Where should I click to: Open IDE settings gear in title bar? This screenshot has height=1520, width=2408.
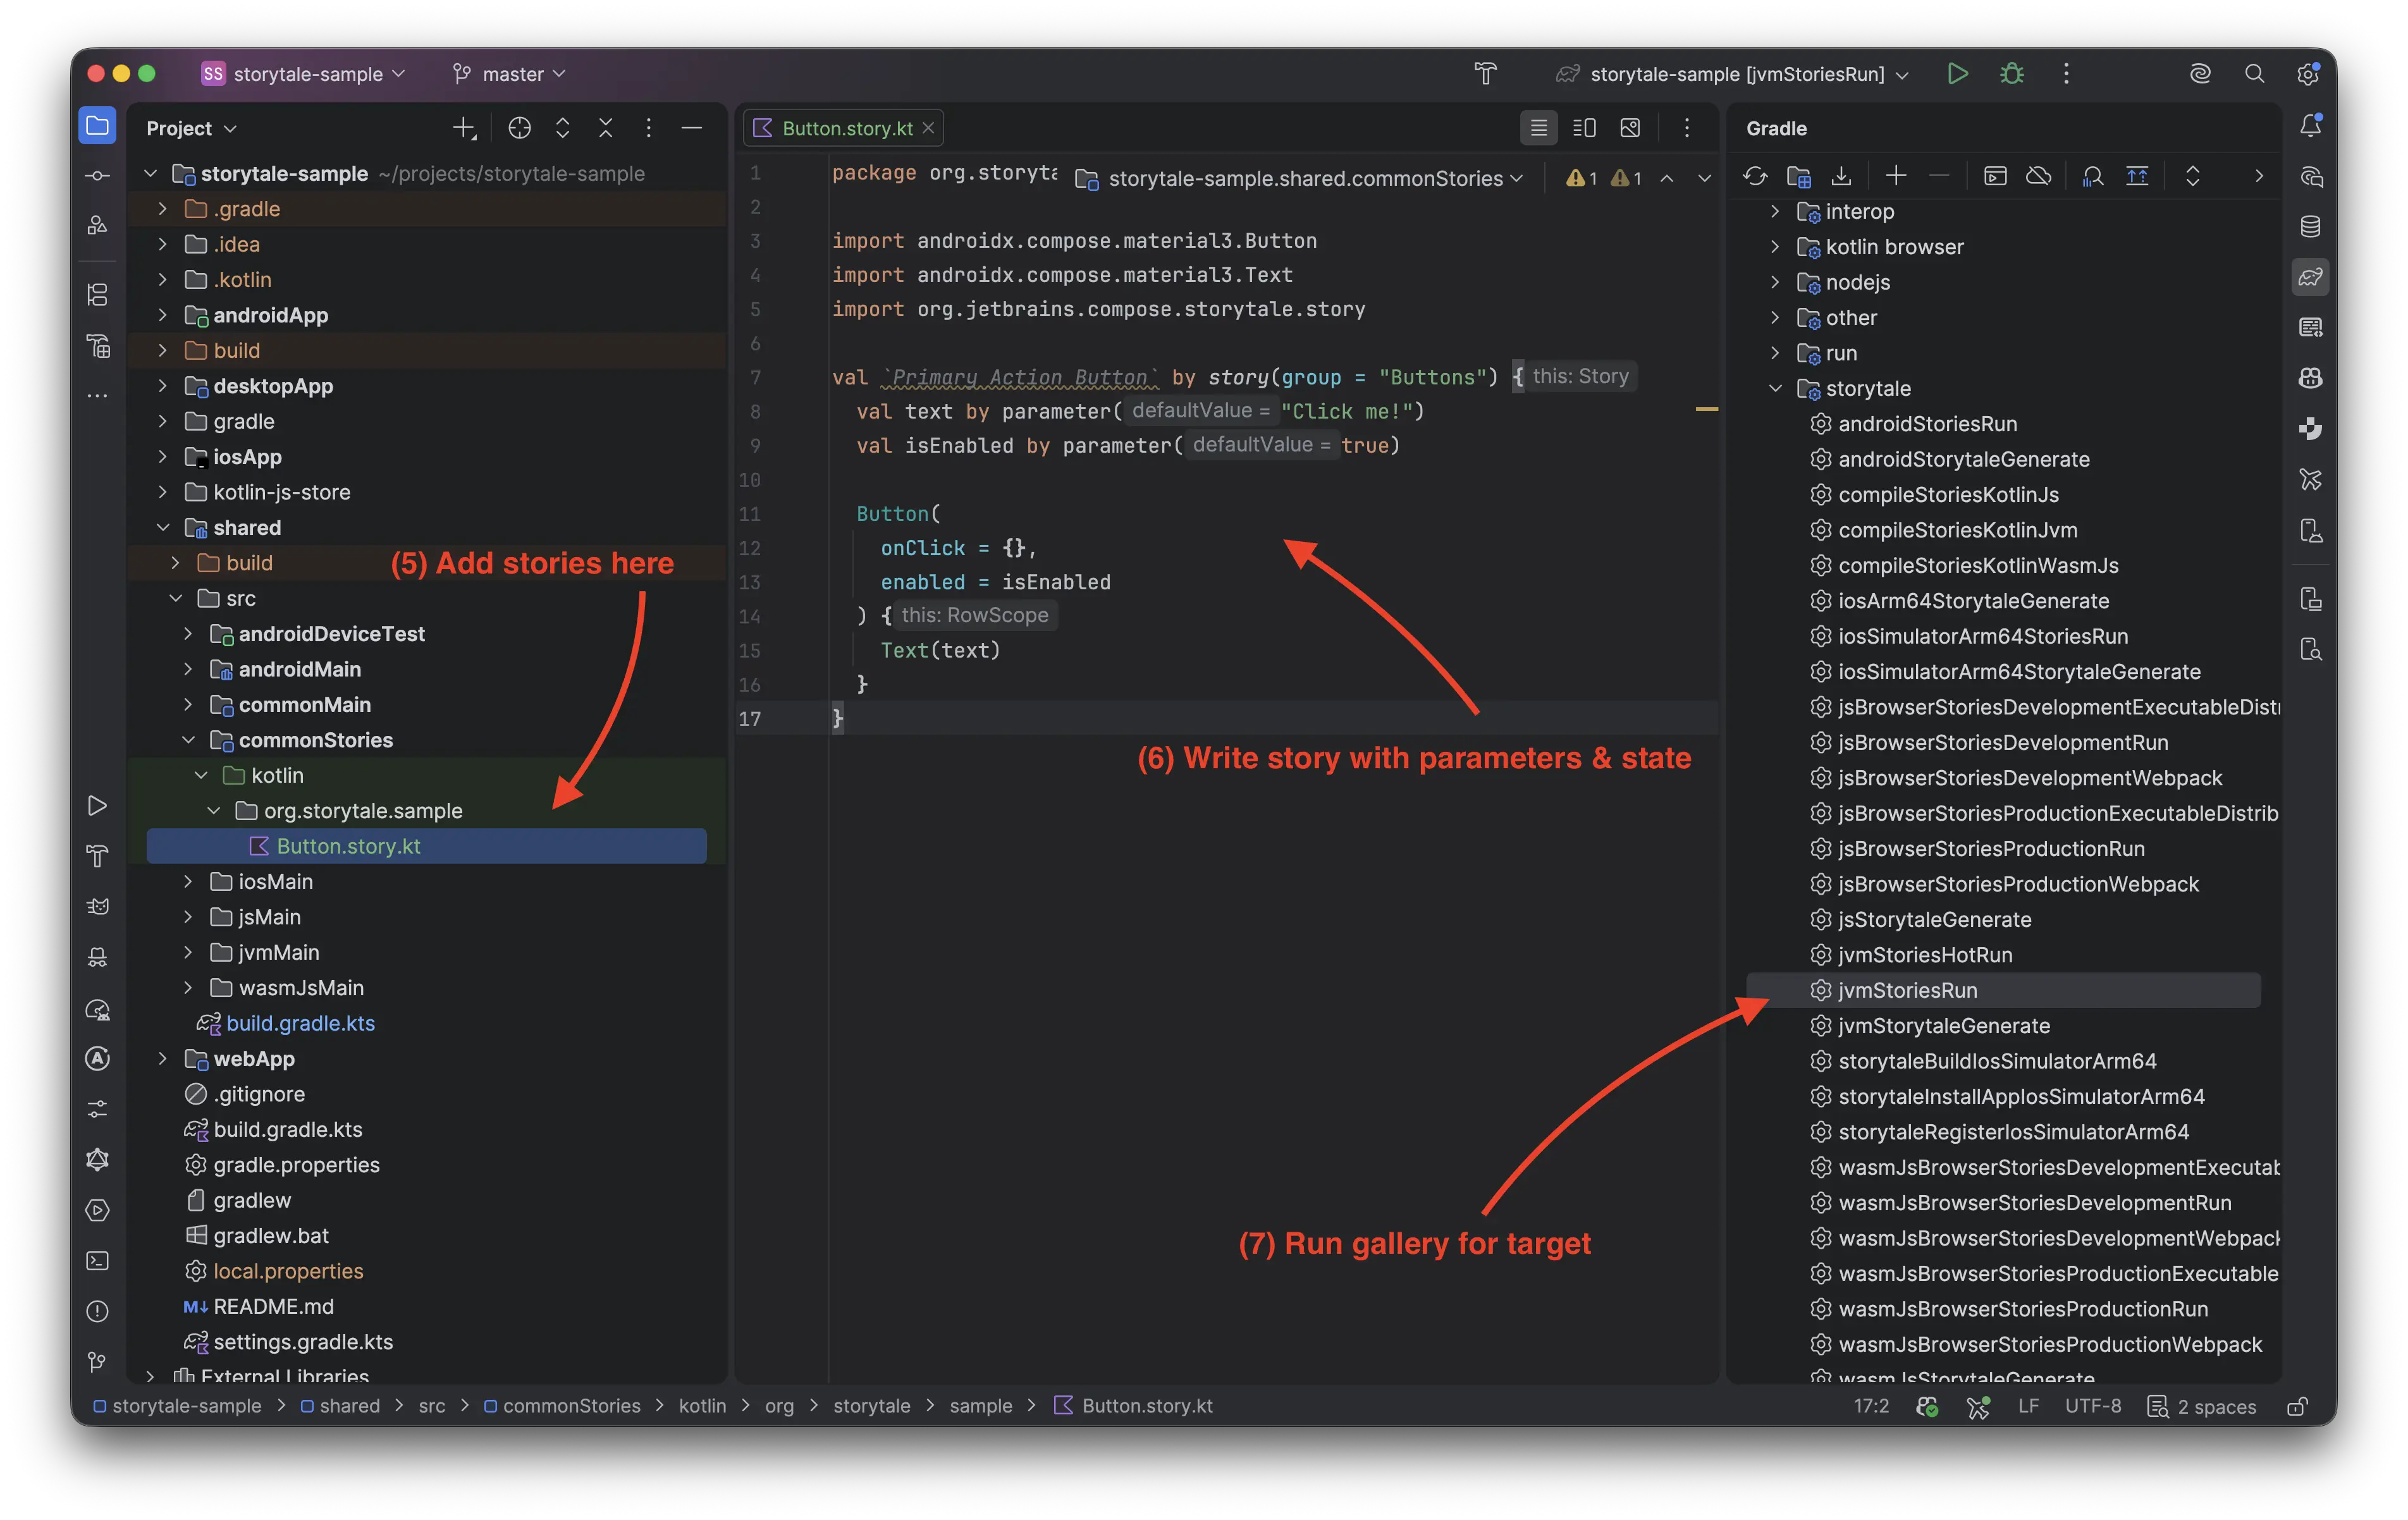click(2308, 74)
